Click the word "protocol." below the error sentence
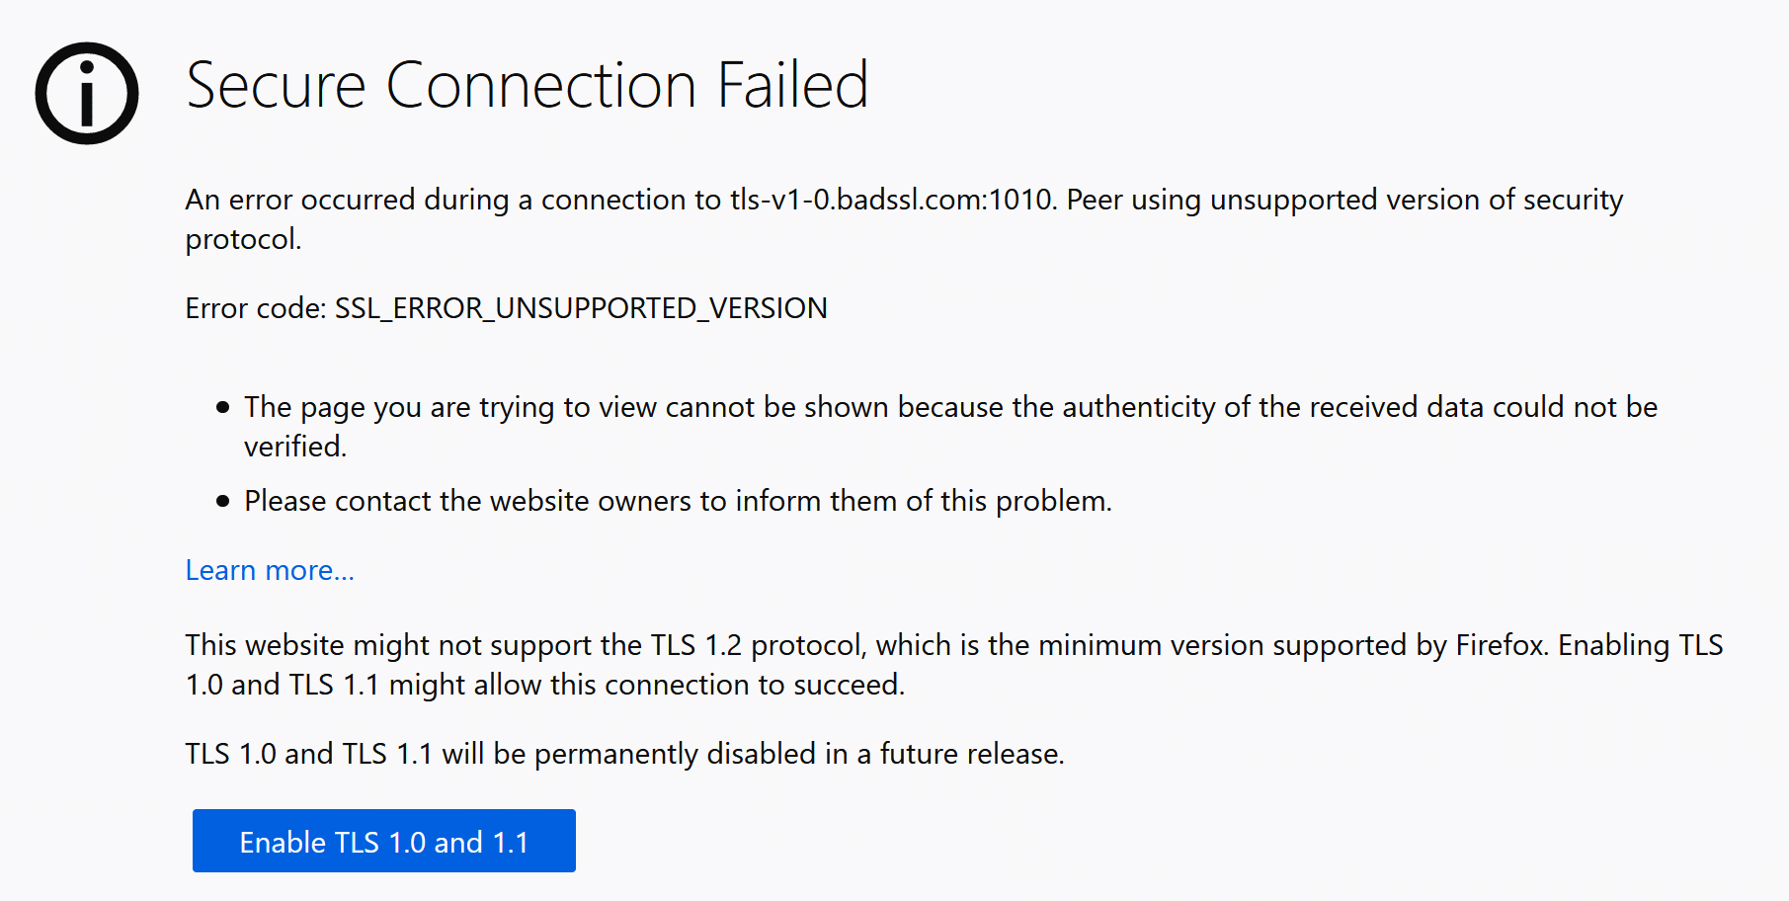This screenshot has height=901, width=1789. tap(243, 239)
